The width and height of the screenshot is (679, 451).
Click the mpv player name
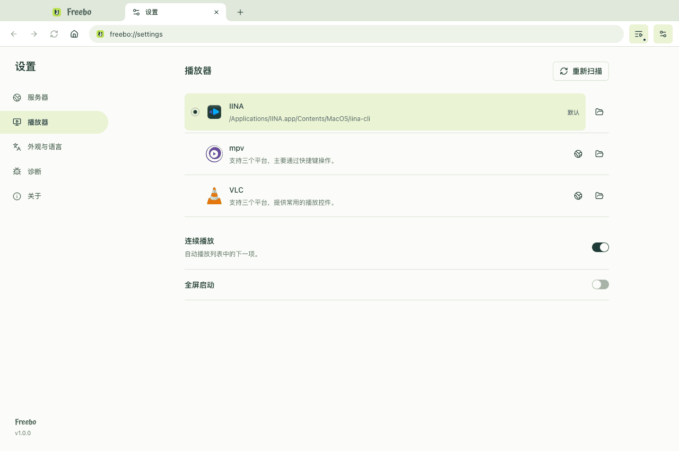pyautogui.click(x=237, y=148)
